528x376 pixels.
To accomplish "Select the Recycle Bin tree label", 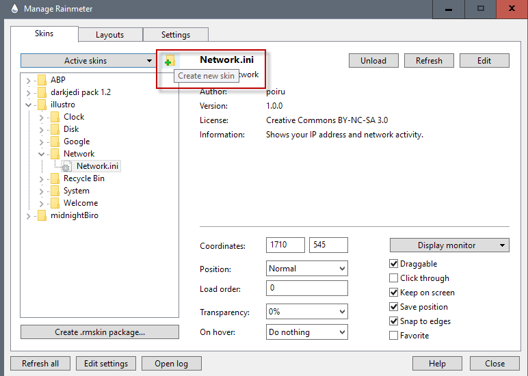I will [x=84, y=178].
